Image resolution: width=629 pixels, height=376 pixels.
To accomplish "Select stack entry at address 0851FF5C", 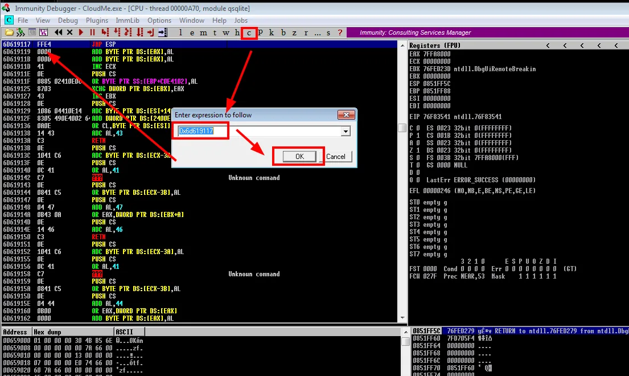I will click(521, 331).
